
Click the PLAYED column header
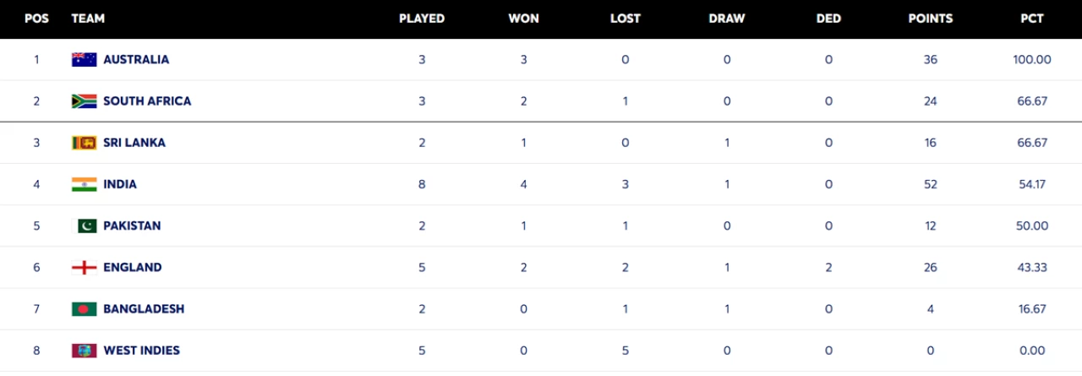click(x=422, y=19)
